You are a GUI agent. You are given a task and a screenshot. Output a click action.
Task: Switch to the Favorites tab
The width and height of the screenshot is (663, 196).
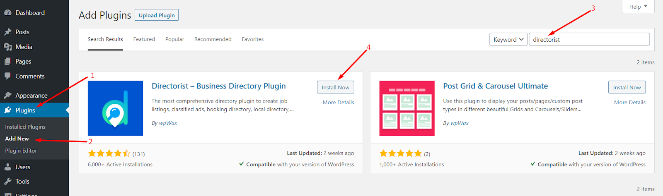pos(253,39)
